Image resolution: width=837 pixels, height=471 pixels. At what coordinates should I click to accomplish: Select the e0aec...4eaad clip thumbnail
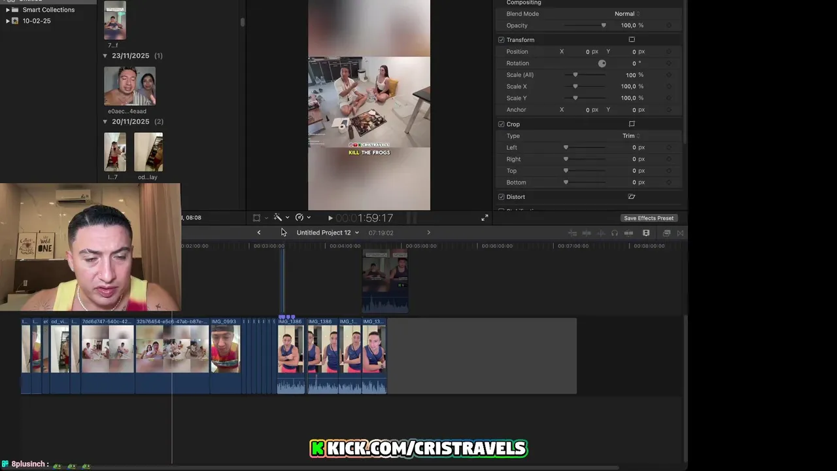coord(129,86)
